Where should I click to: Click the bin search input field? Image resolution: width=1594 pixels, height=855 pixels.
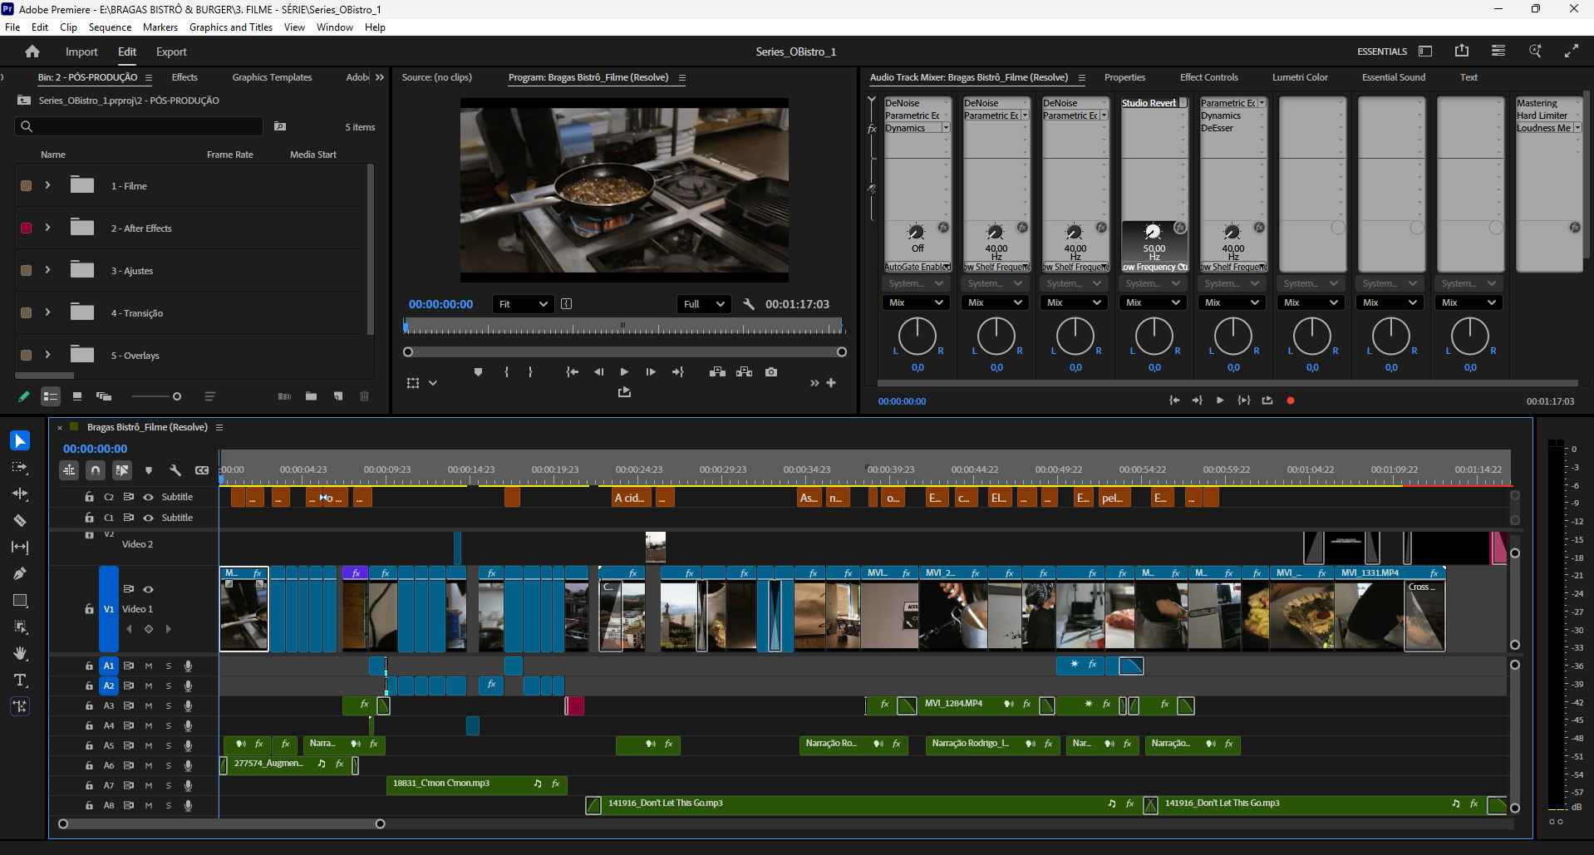(137, 125)
